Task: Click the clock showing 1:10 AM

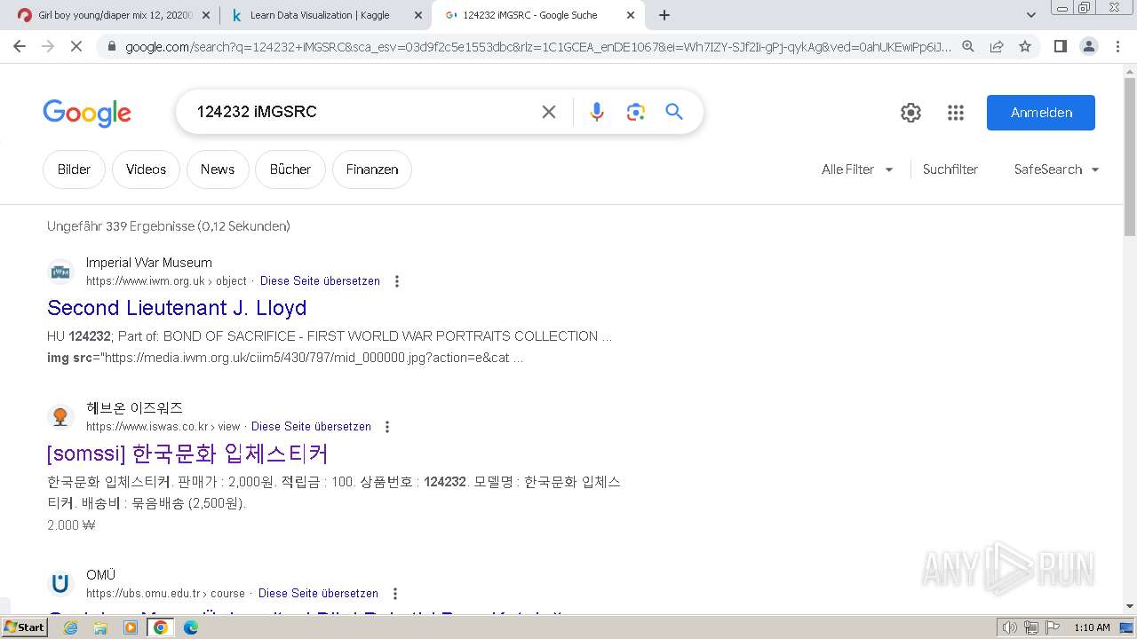Action: pyautogui.click(x=1092, y=627)
